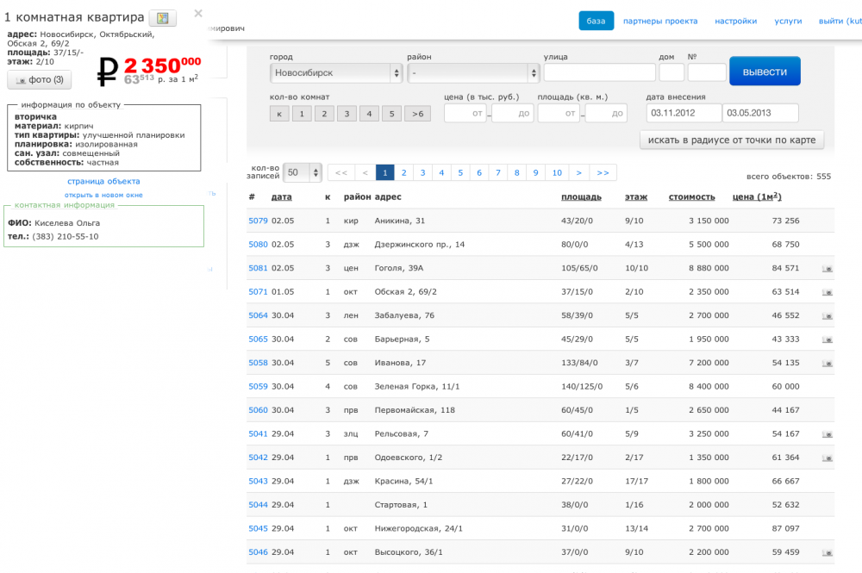Open listing 5079 link
This screenshot has height=573, width=862.
click(x=258, y=221)
